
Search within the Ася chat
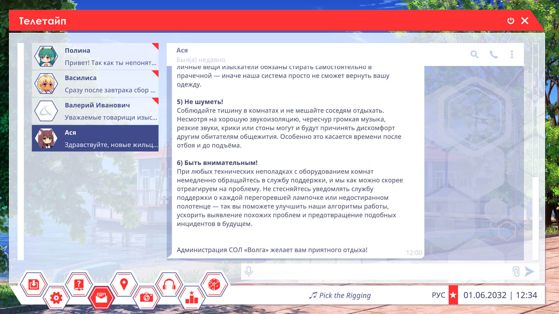tap(474, 54)
